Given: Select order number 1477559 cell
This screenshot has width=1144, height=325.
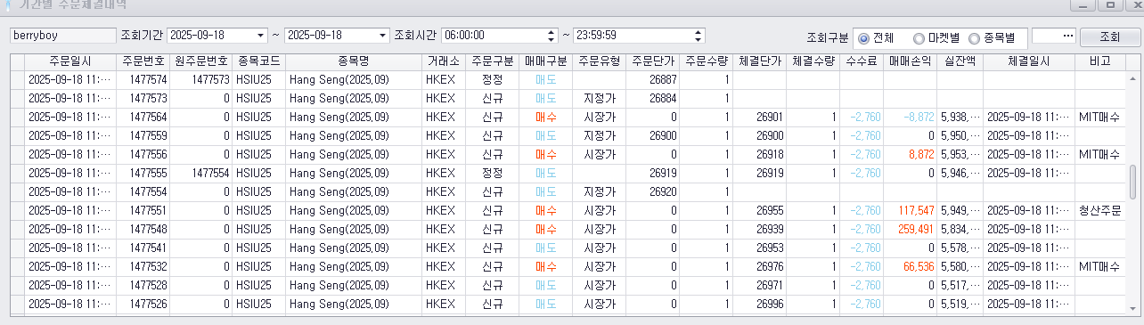Looking at the screenshot, I should [143, 135].
